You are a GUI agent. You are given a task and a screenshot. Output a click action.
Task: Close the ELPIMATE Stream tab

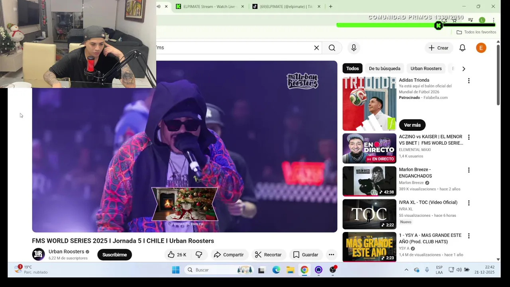[242, 6]
